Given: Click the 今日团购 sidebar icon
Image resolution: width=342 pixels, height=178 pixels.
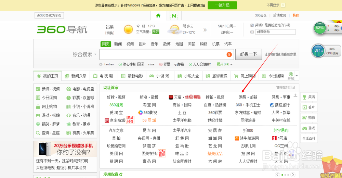Looking at the screenshot, I should [38, 98].
